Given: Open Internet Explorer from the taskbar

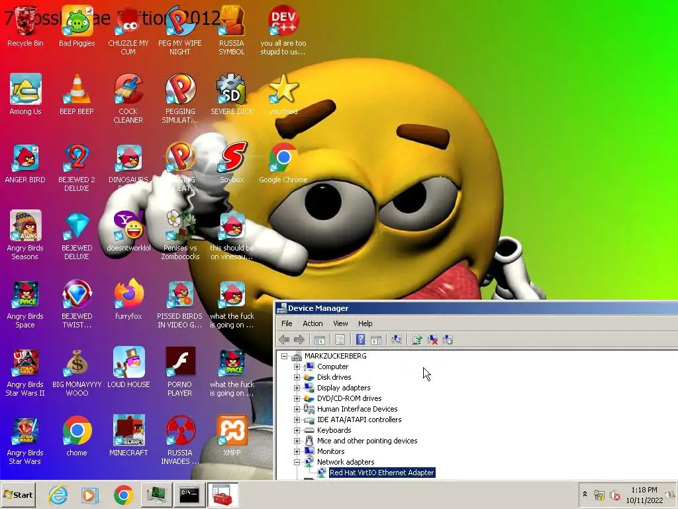Looking at the screenshot, I should click(58, 494).
